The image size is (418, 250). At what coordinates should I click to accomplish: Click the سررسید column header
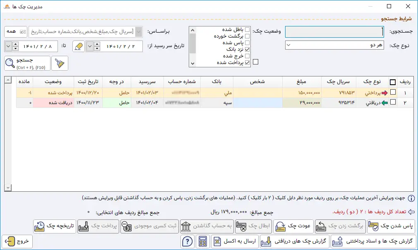pyautogui.click(x=147, y=82)
